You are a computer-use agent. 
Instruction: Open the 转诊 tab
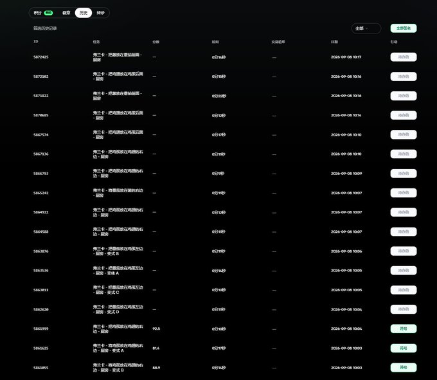click(x=100, y=13)
